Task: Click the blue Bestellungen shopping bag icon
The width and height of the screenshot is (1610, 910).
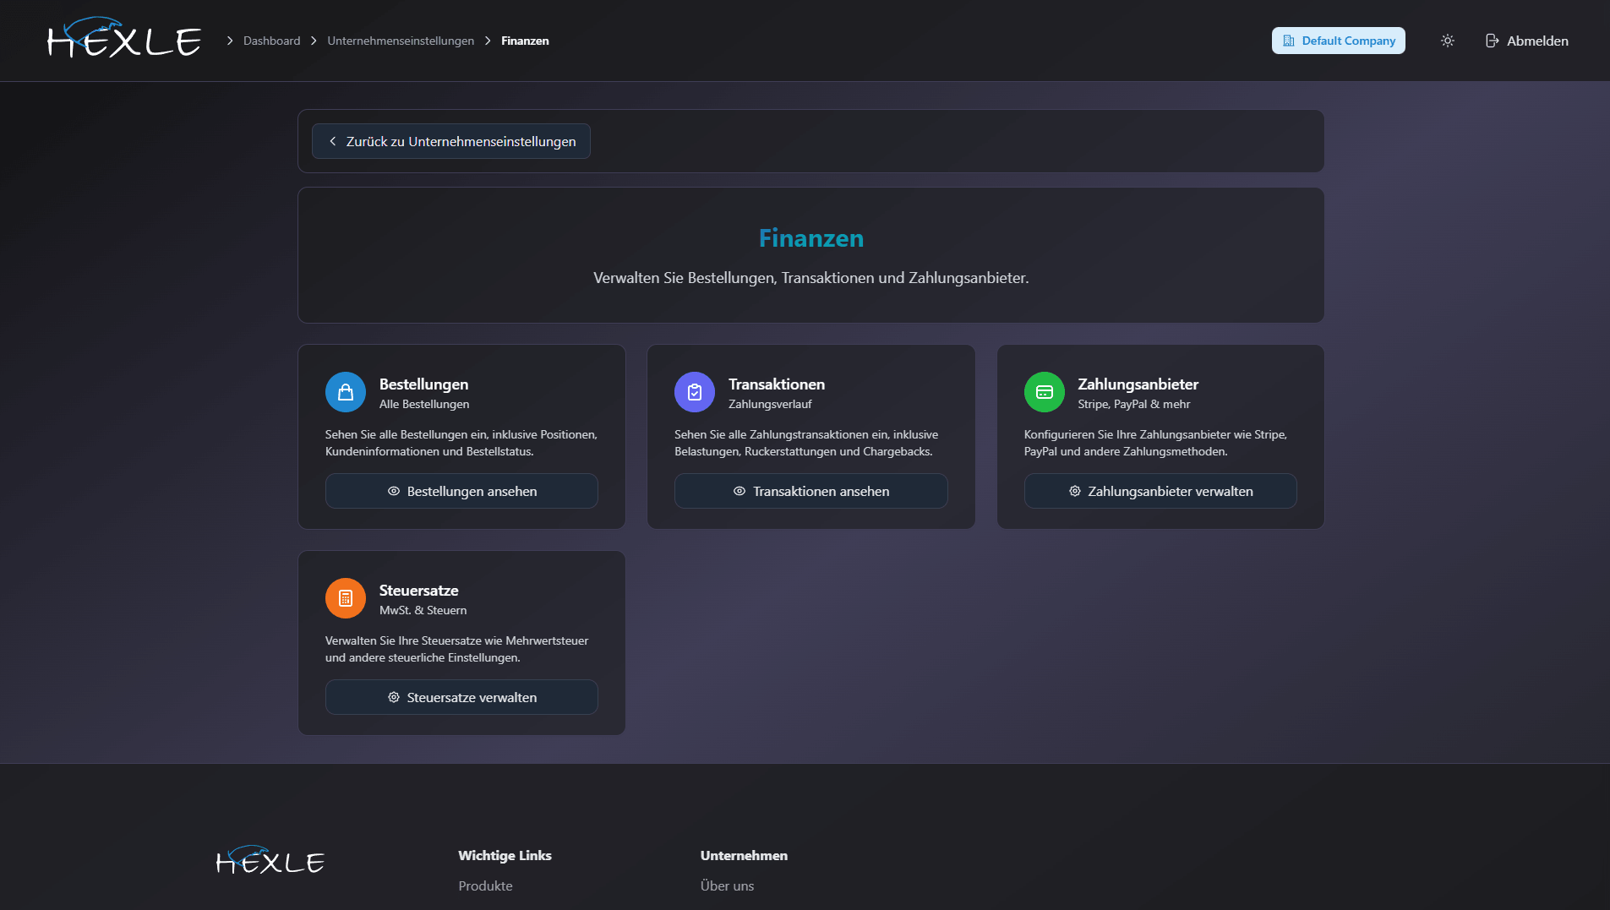Action: [x=345, y=392]
